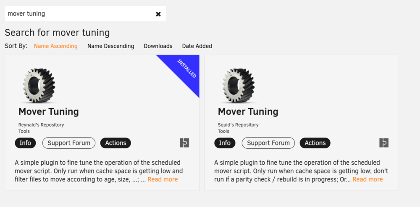
Task: Sort results by Downloads
Action: [x=158, y=46]
